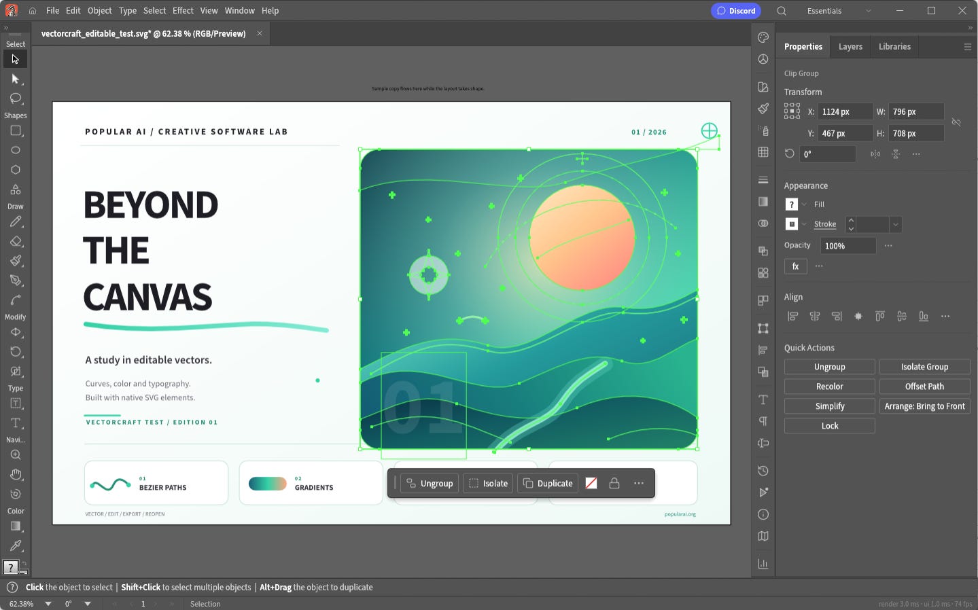Open the Object menu
The height and width of the screenshot is (610, 978).
[100, 11]
